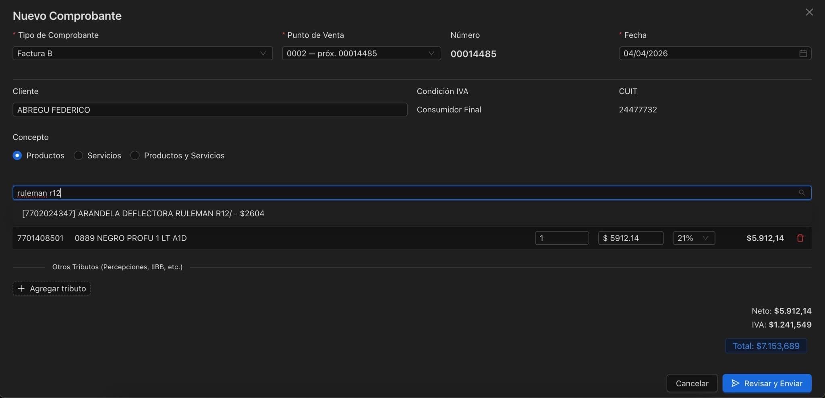Close the Nuevo Comprobante dialog
The height and width of the screenshot is (398, 825).
coord(809,12)
